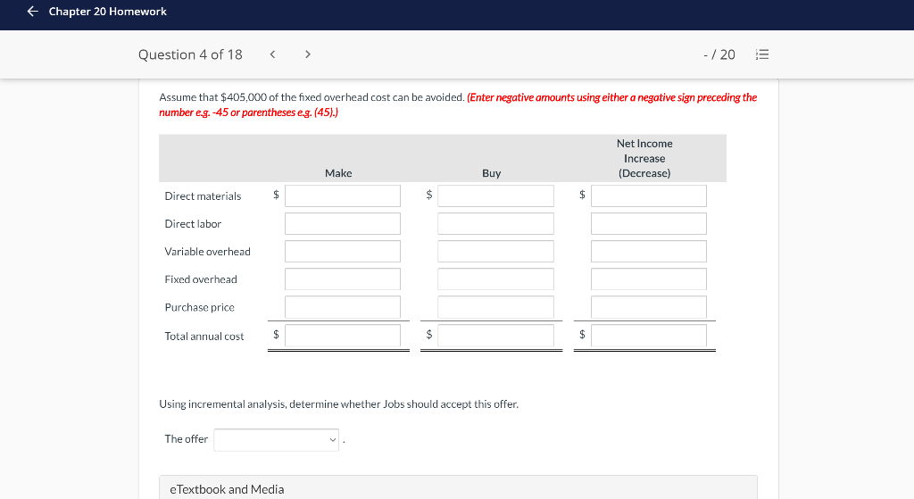This screenshot has height=499, width=914.
Task: Expand the eTextbook and Media section
Action: (x=458, y=488)
